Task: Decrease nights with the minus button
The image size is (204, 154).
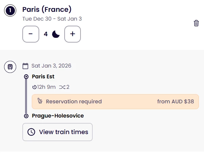Action: tap(31, 34)
